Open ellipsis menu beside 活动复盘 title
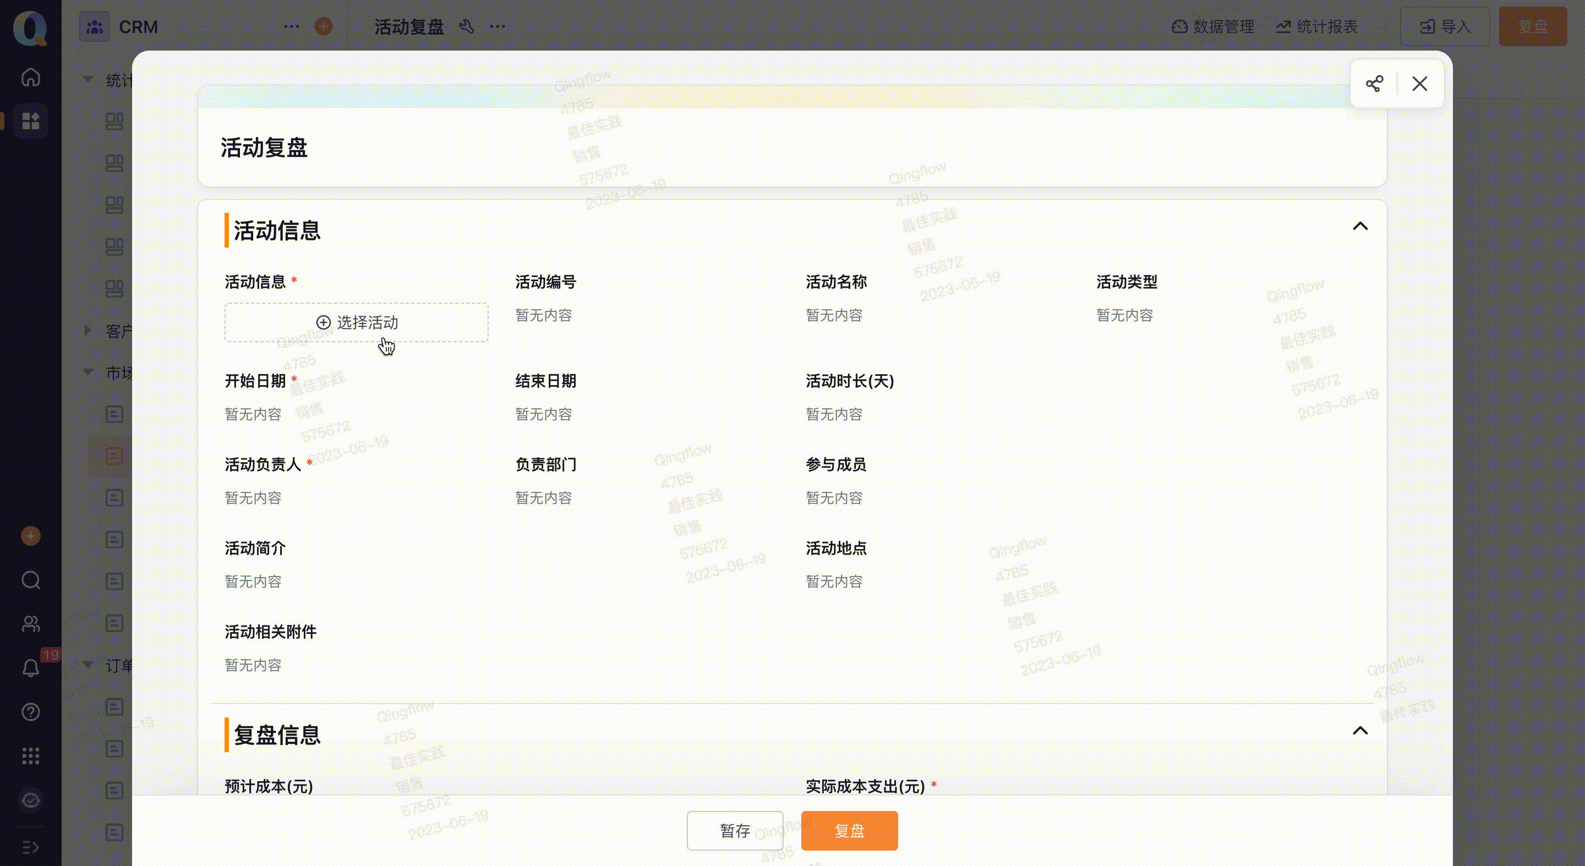Viewport: 1585px width, 866px height. point(497,26)
